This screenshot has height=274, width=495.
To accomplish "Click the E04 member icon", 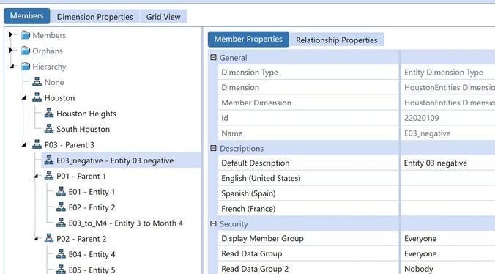I will [x=61, y=253].
